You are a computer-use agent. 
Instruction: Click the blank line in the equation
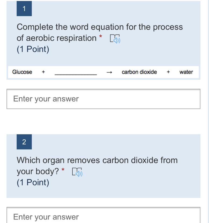76,73
